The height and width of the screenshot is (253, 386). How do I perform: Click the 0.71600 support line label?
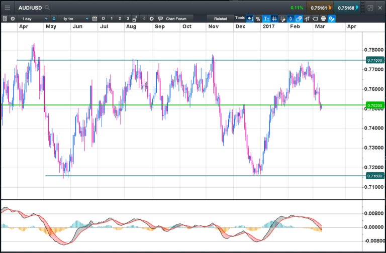click(x=375, y=176)
